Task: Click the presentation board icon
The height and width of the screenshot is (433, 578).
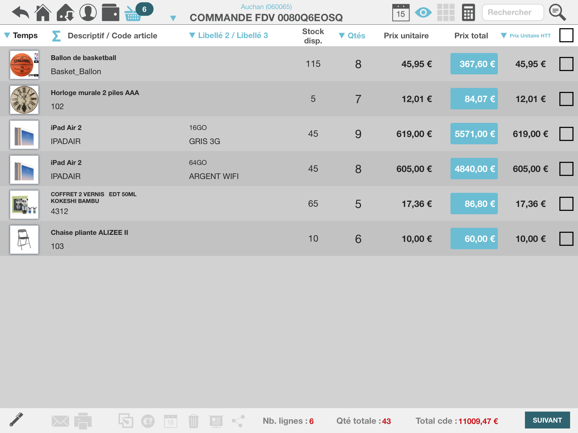Action: click(x=216, y=421)
